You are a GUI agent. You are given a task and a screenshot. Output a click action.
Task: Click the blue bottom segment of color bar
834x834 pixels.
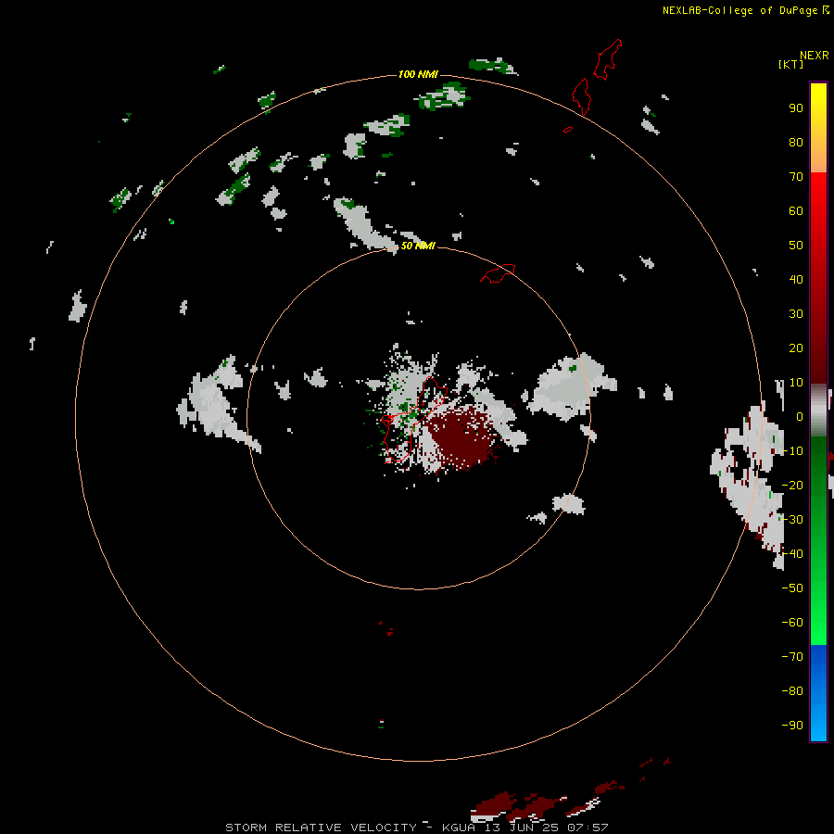pos(818,693)
